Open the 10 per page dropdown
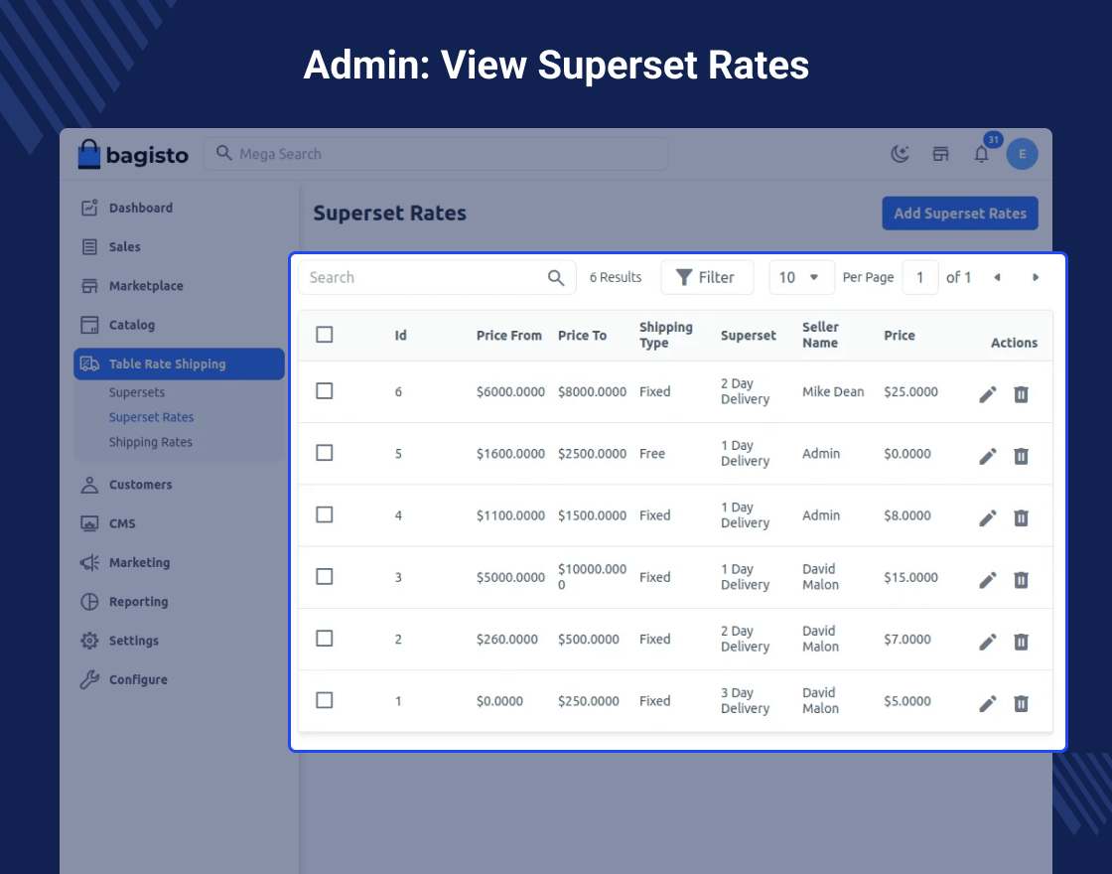 (800, 278)
